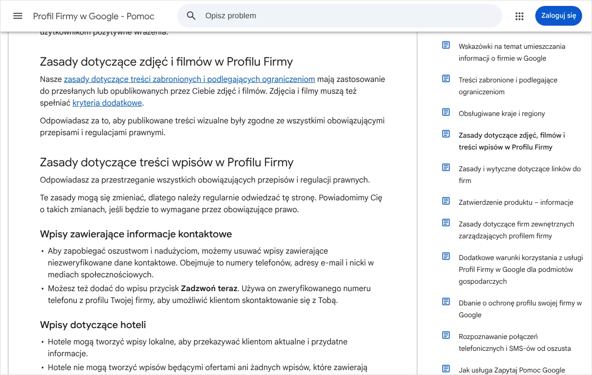The image size is (592, 375).
Task: Click the Zaloguj się button
Action: coord(558,16)
